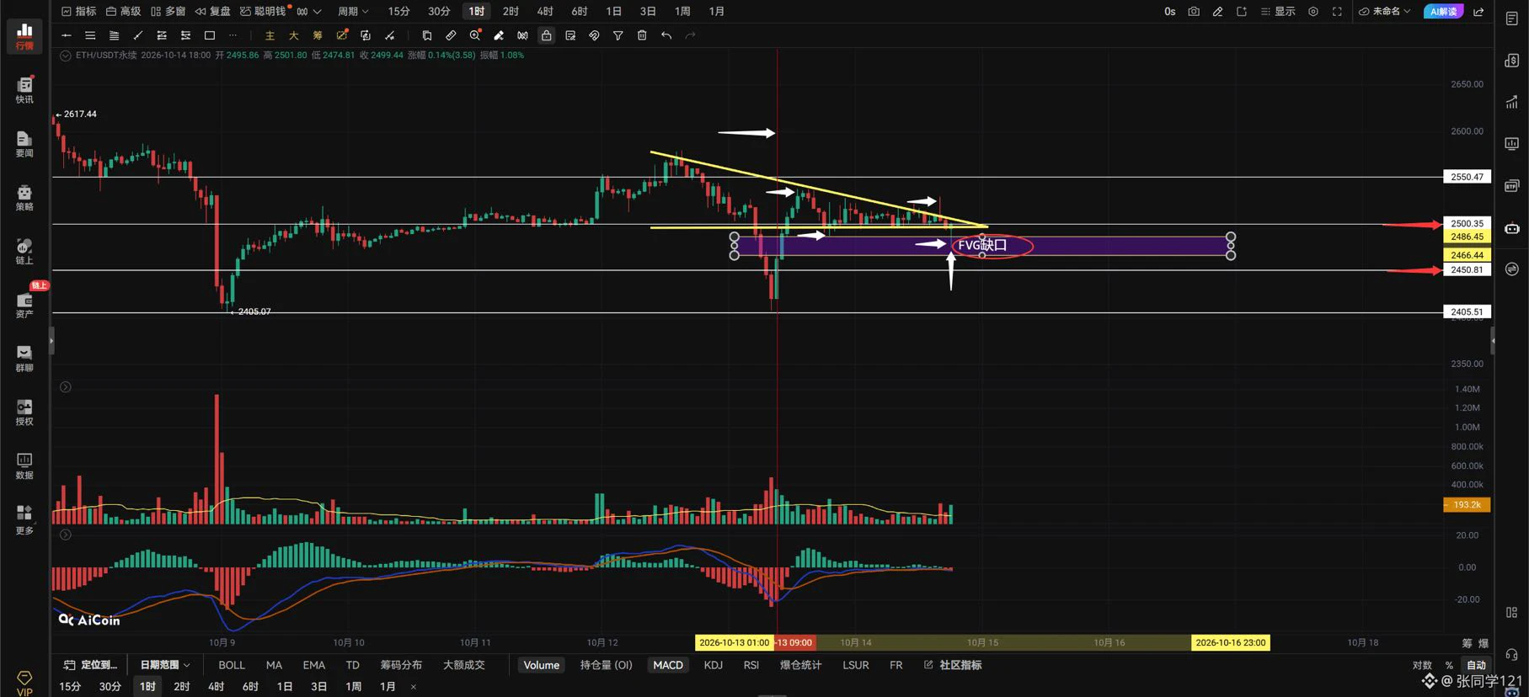Click the trash delete drawings icon

[x=642, y=35]
